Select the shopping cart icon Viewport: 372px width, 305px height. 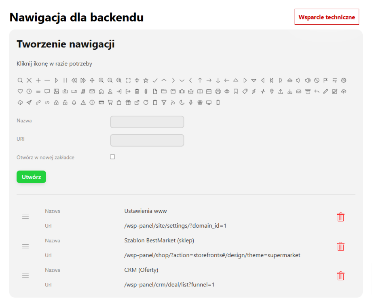click(110, 102)
